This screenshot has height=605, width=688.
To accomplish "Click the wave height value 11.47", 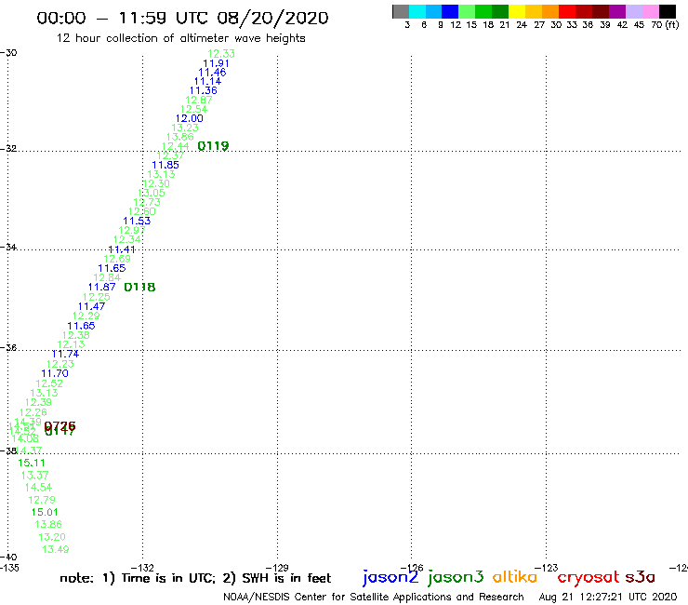I will pos(92,306).
